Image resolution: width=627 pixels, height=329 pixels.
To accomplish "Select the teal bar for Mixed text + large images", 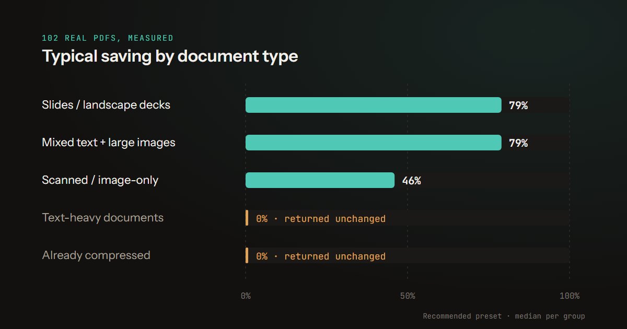I will click(x=374, y=143).
